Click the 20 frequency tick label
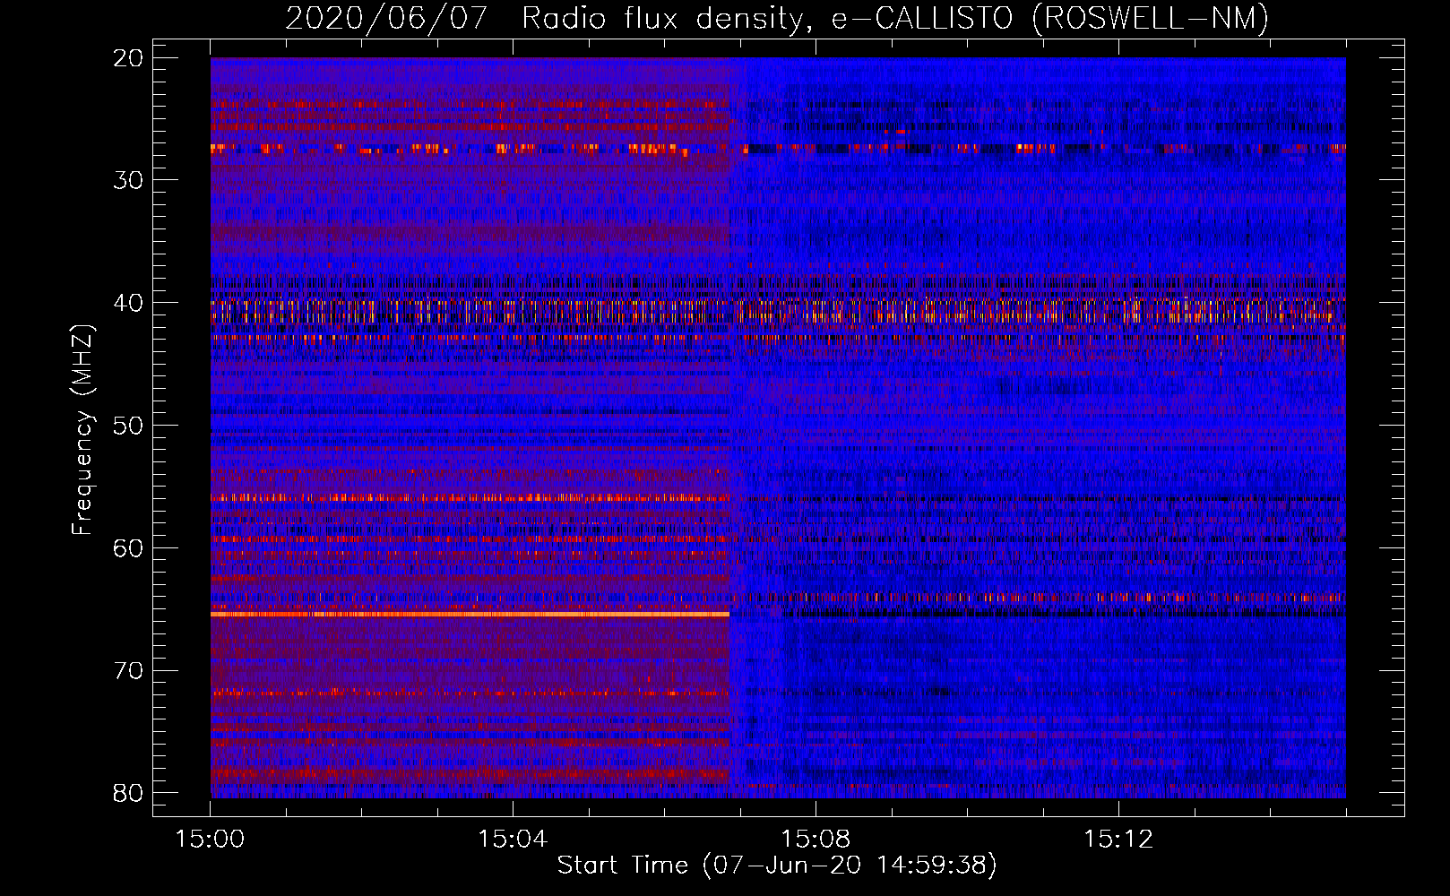Viewport: 1450px width, 896px height. coord(129,58)
